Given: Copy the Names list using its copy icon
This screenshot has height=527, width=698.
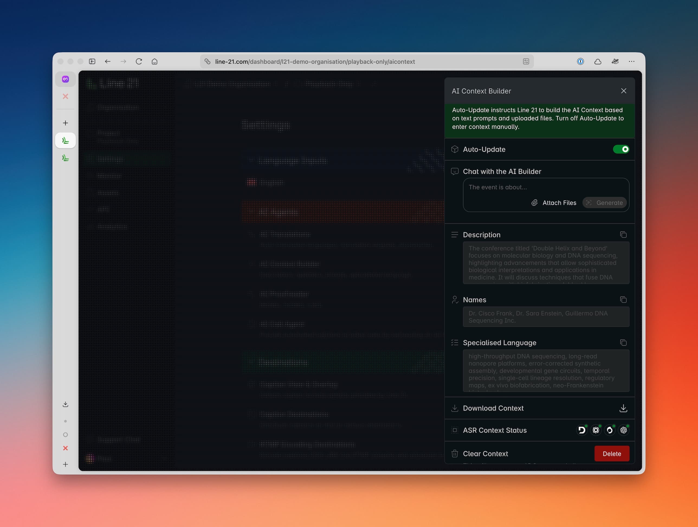Looking at the screenshot, I should (x=623, y=299).
